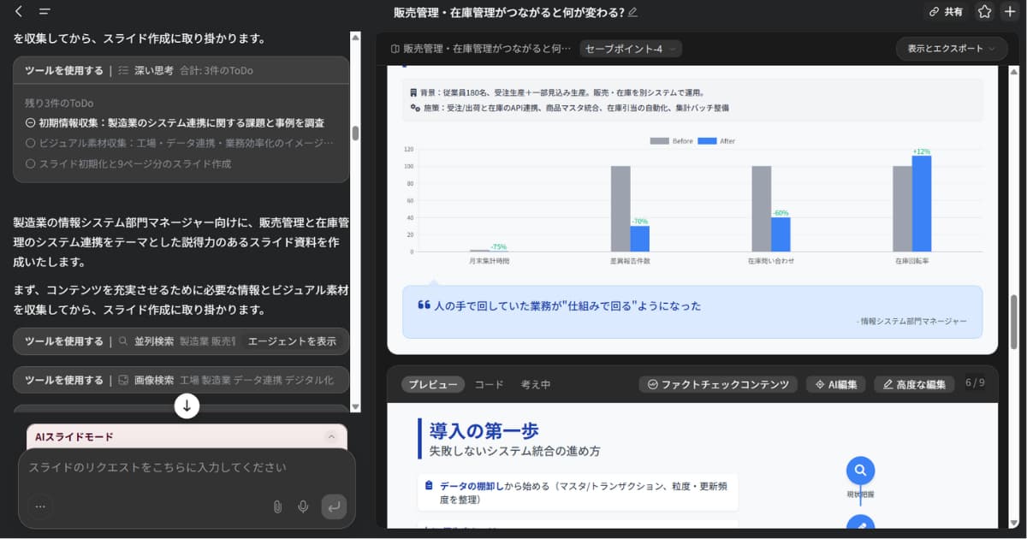
Task: Switch to the コード tab
Action: (489, 384)
